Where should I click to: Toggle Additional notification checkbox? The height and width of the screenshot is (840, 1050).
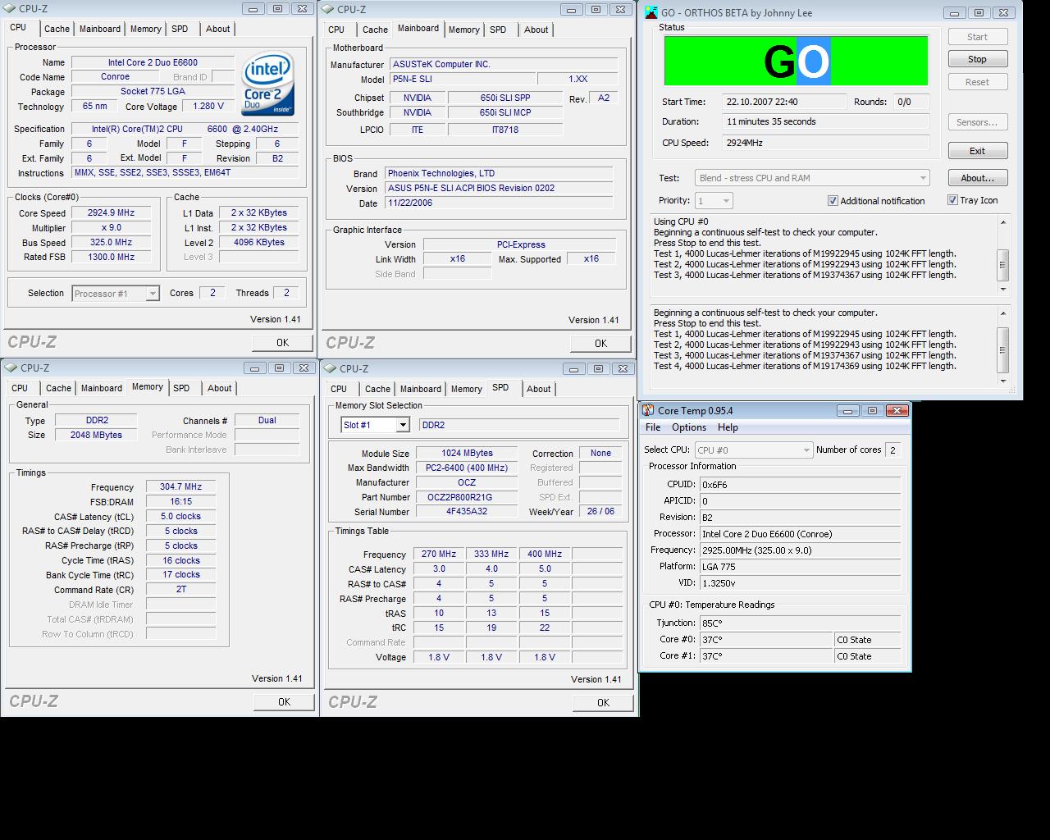point(833,201)
